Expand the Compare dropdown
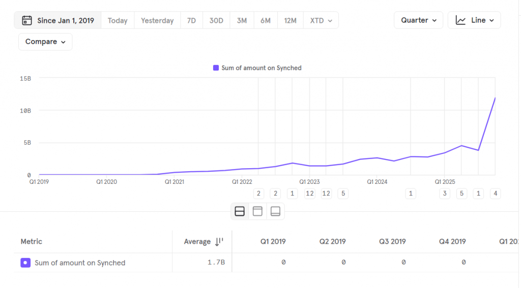Viewport: 521px width, 288px height. coord(45,42)
